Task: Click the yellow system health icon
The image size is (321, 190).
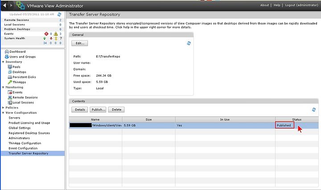Action: pos(56,38)
